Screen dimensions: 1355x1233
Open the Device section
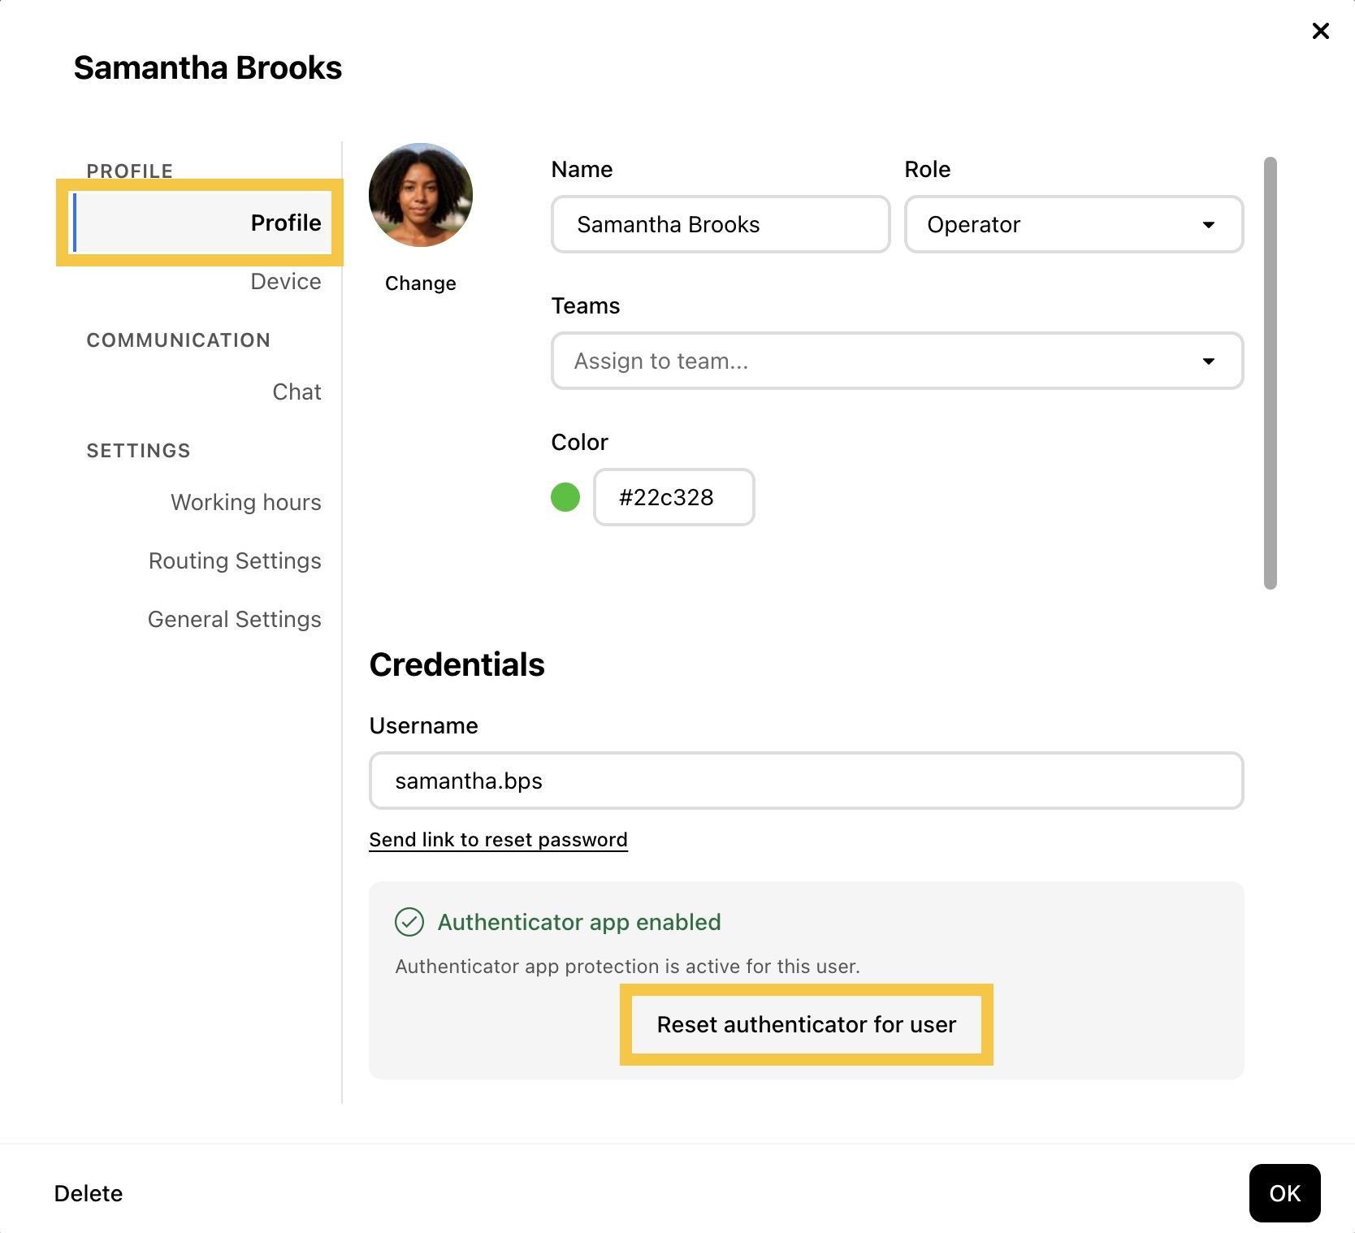pyautogui.click(x=285, y=281)
